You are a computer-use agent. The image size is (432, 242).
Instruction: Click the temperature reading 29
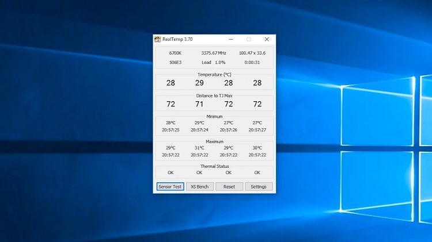click(199, 83)
